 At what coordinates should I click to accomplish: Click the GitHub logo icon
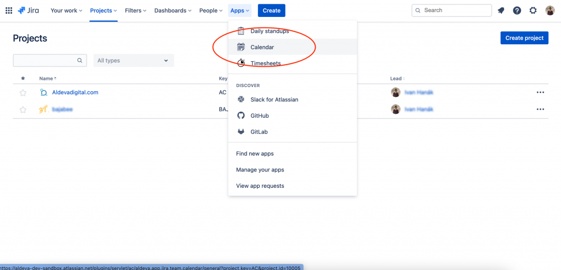[241, 116]
